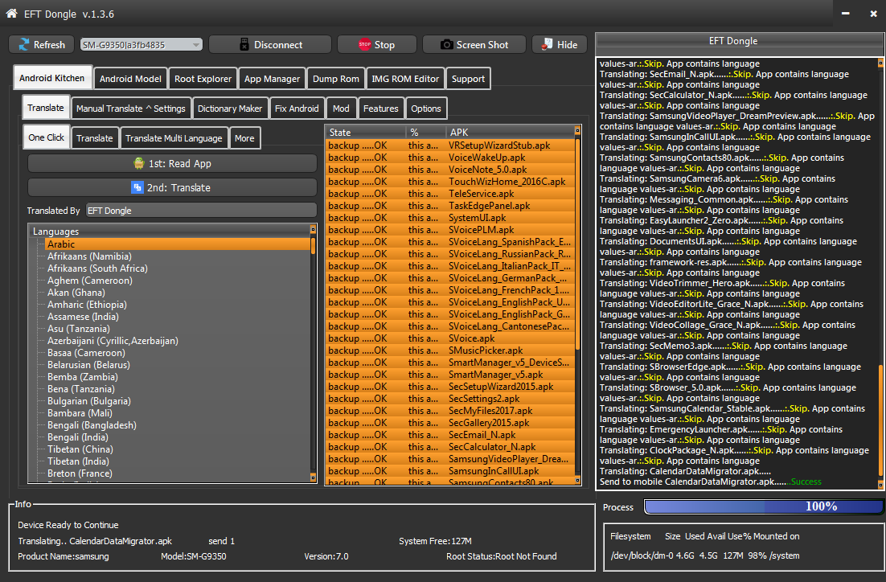Select the SecMyFiles2017.apk row

click(450, 411)
